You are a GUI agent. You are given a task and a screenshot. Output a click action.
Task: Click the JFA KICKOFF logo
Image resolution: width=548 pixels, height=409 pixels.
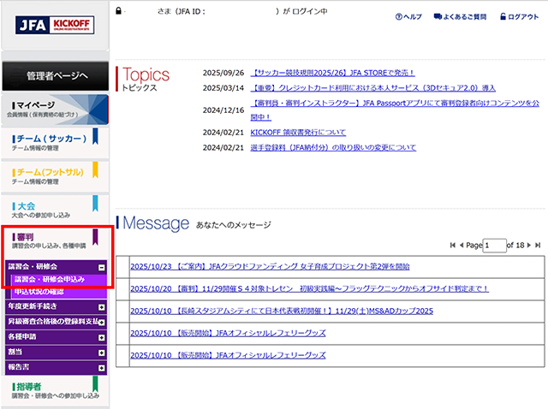coord(55,25)
